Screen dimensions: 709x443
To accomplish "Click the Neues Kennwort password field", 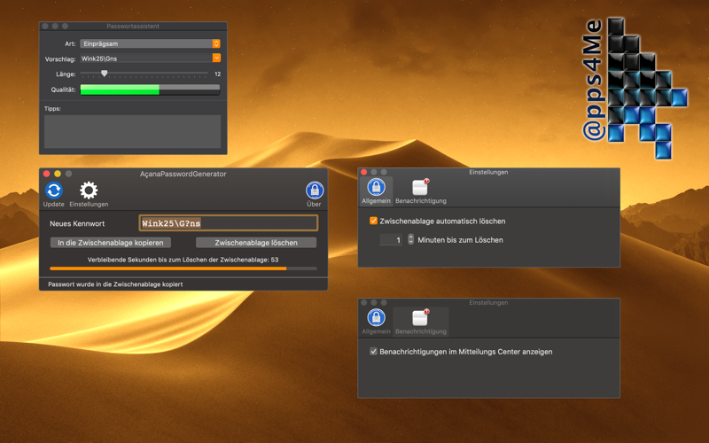I will point(229,223).
